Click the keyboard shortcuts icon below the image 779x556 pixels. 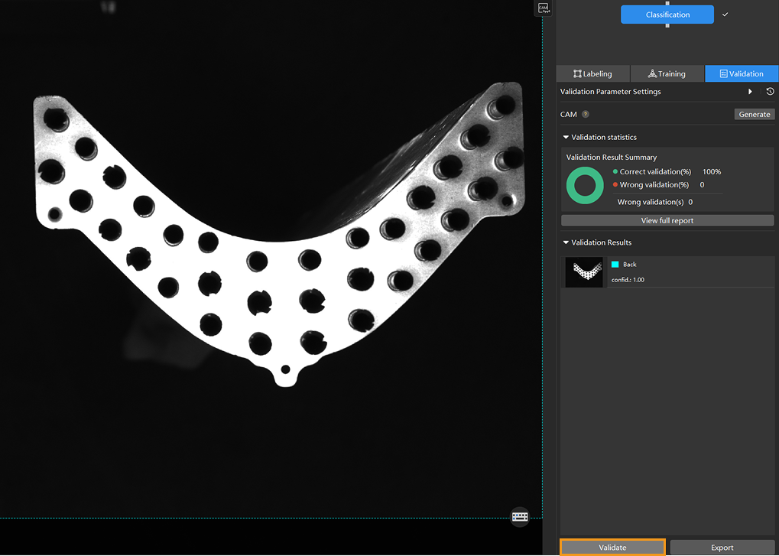pyautogui.click(x=520, y=517)
